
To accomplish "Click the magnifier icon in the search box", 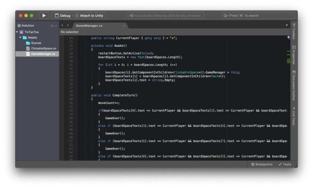I will pos(226,16).
